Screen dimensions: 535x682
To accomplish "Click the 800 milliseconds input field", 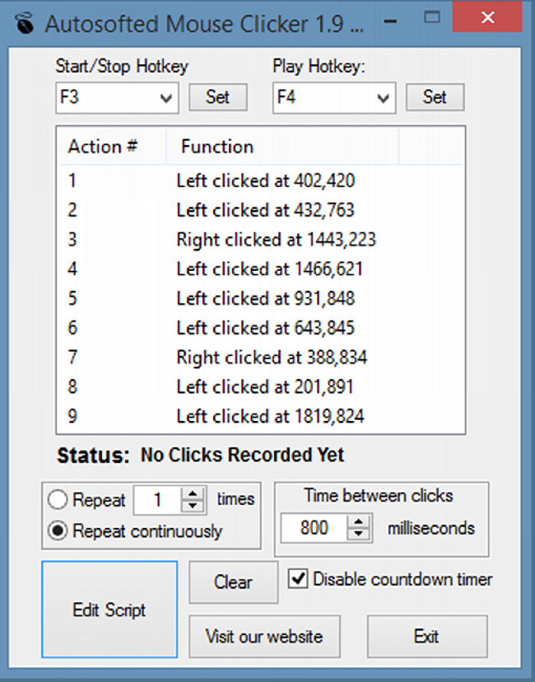I will (314, 528).
